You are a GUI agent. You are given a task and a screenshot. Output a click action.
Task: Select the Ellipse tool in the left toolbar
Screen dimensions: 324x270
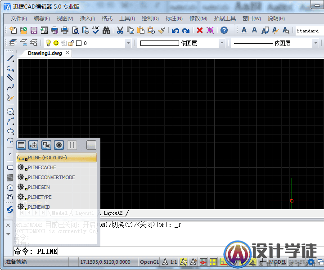click(10, 131)
